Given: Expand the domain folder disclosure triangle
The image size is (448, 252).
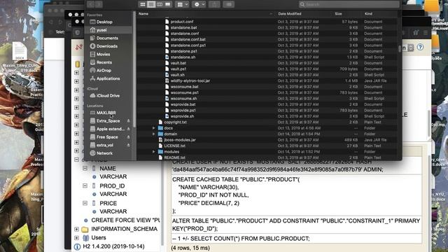Looking at the screenshot, I should coord(154,134).
